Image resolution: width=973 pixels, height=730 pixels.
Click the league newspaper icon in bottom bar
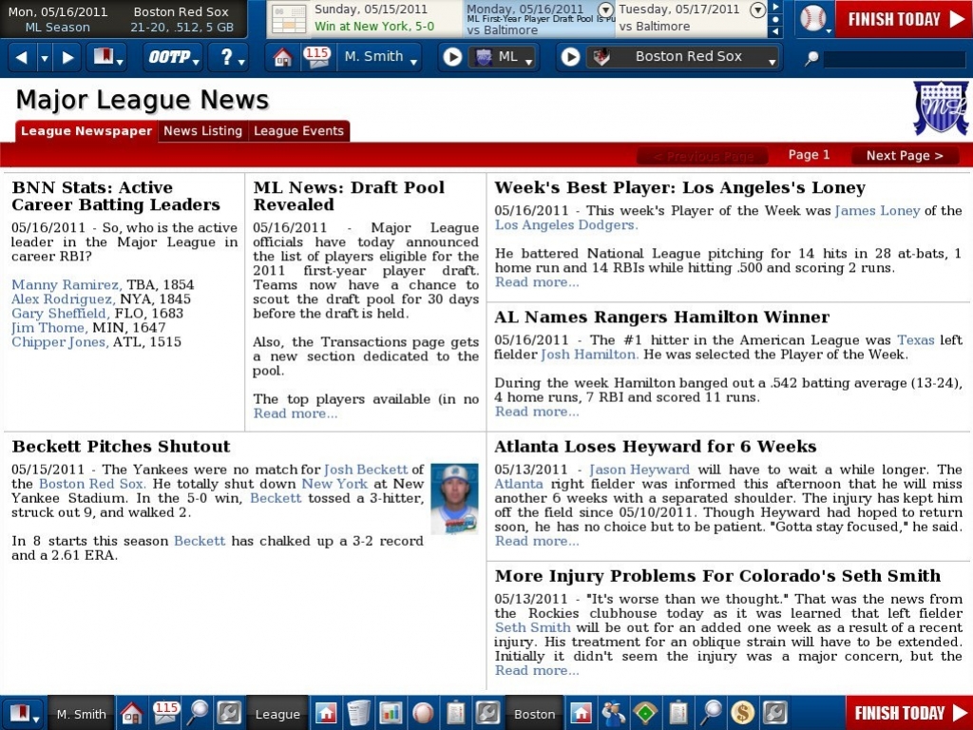point(358,713)
